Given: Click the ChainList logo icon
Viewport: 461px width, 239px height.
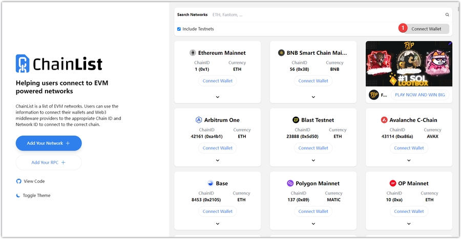Looking at the screenshot, I should point(23,63).
